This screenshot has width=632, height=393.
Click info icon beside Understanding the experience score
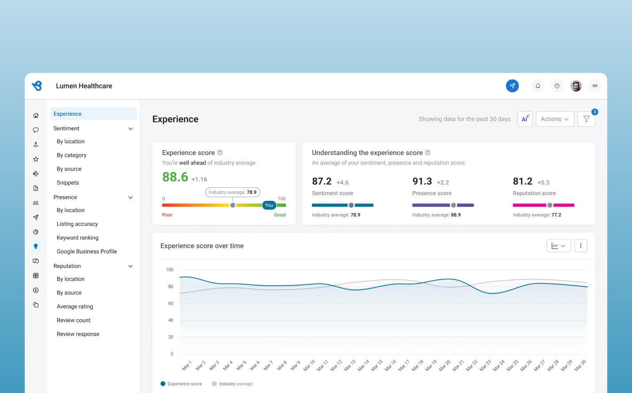click(428, 152)
